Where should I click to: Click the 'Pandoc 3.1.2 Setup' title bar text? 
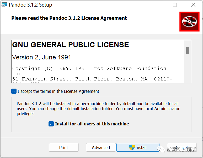30,5
